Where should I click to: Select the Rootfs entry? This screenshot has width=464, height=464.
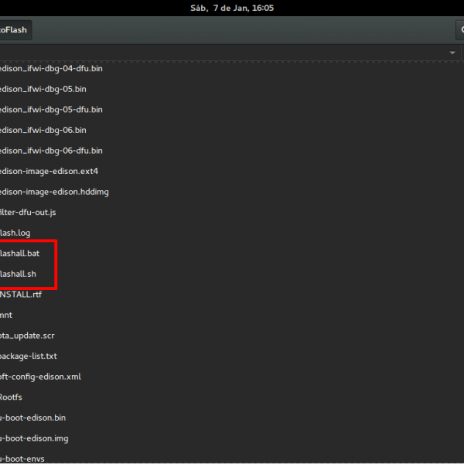(11, 397)
